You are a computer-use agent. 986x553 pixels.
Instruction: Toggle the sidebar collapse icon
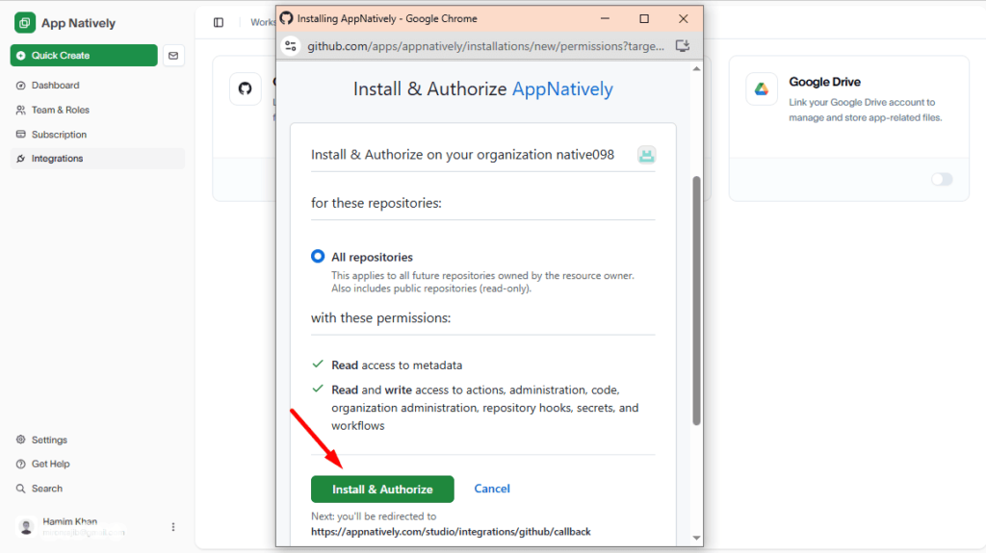[x=219, y=23]
